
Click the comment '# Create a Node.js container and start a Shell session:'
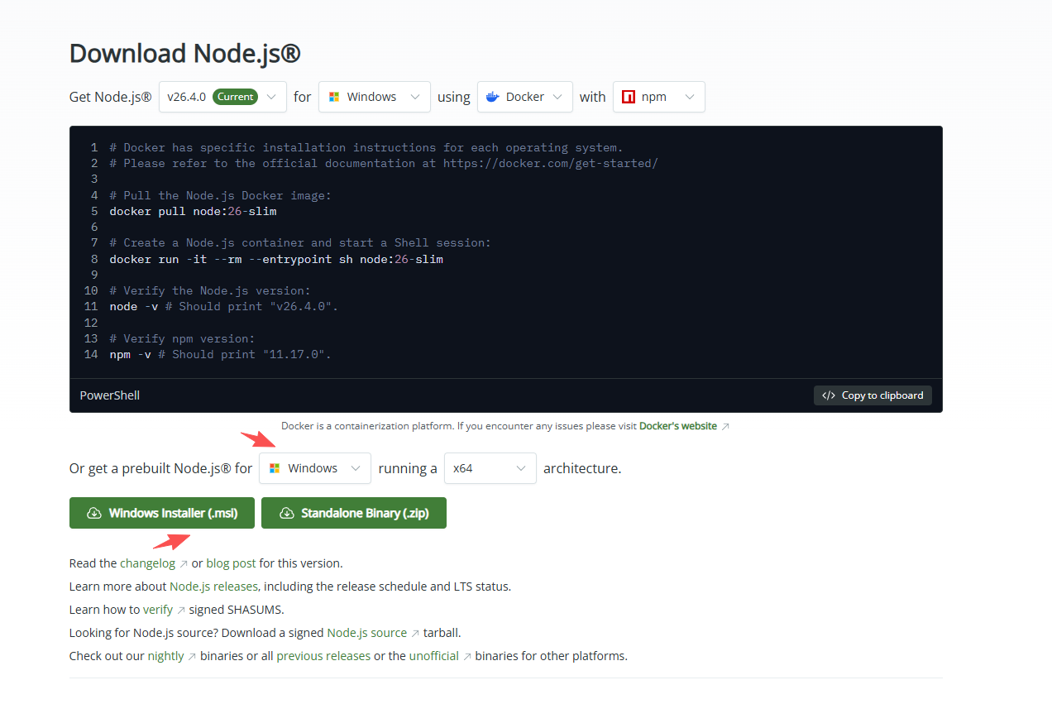(x=300, y=243)
